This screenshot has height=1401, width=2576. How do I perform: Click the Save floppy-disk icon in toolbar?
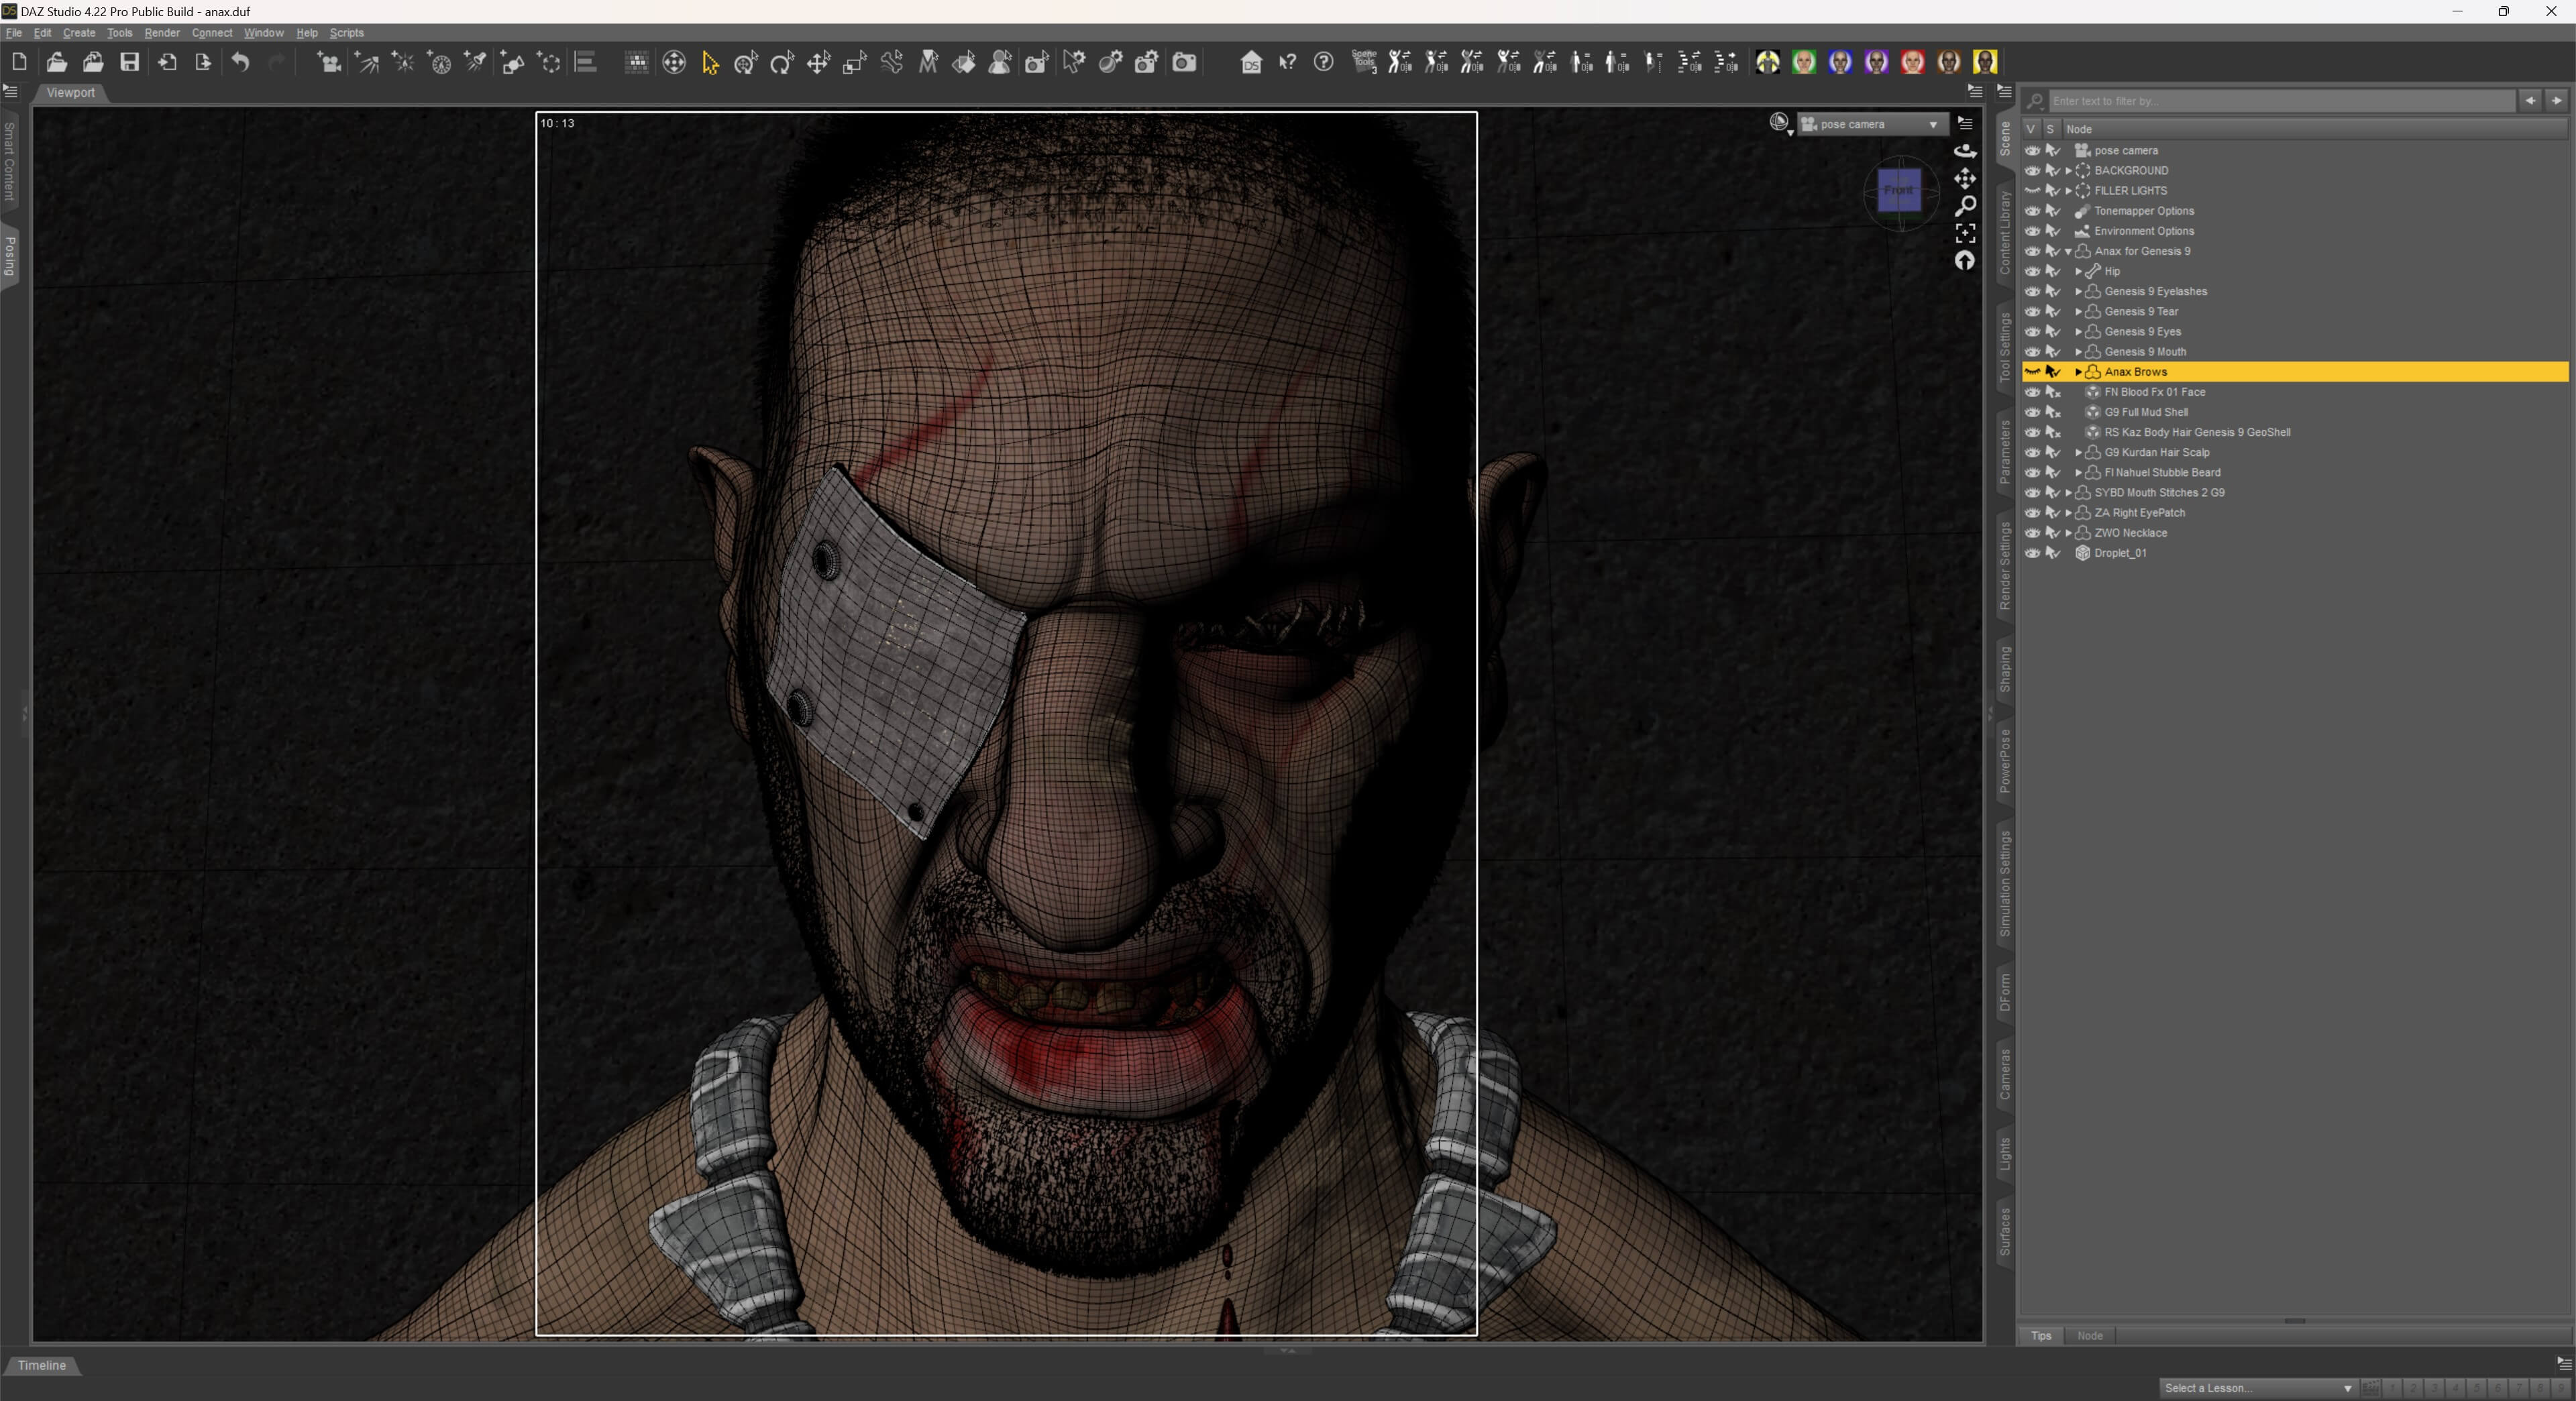click(x=130, y=62)
